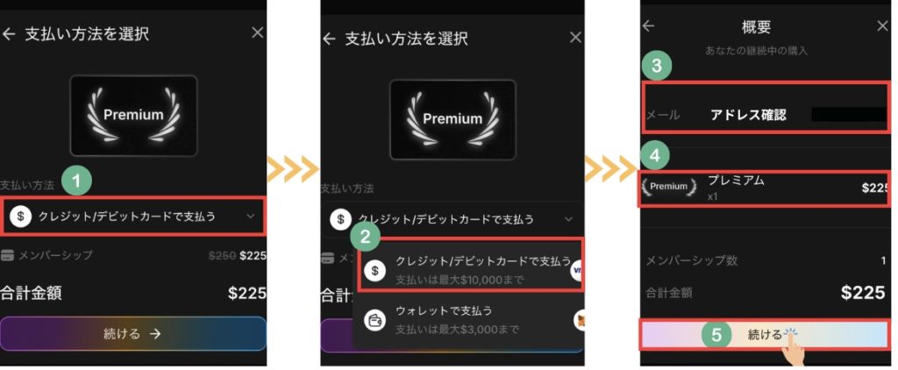The height and width of the screenshot is (370, 898).
Task: Select the プレミアム x1 item row
Action: (764, 189)
